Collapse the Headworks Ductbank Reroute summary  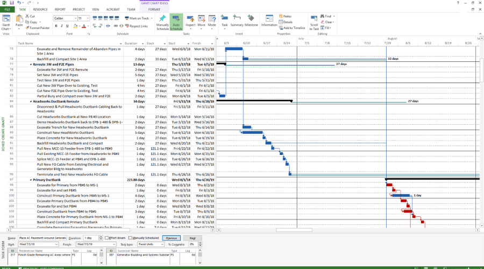tap(31, 101)
